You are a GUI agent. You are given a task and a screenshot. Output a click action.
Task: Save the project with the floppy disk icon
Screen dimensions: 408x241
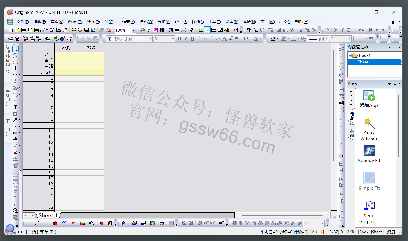(x=87, y=30)
